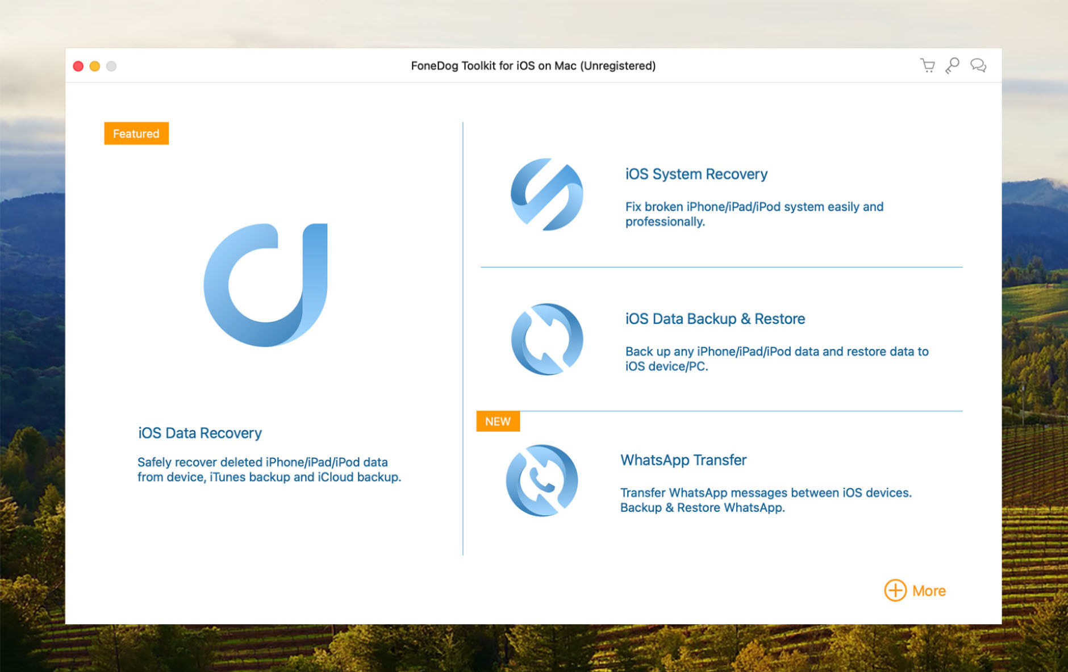Open the "WhatsApp Transfer" heading

683,460
